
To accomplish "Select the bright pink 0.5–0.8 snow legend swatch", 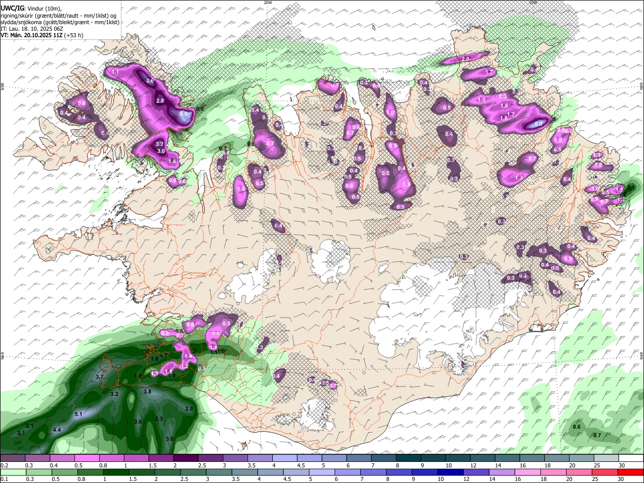I will [x=87, y=458].
